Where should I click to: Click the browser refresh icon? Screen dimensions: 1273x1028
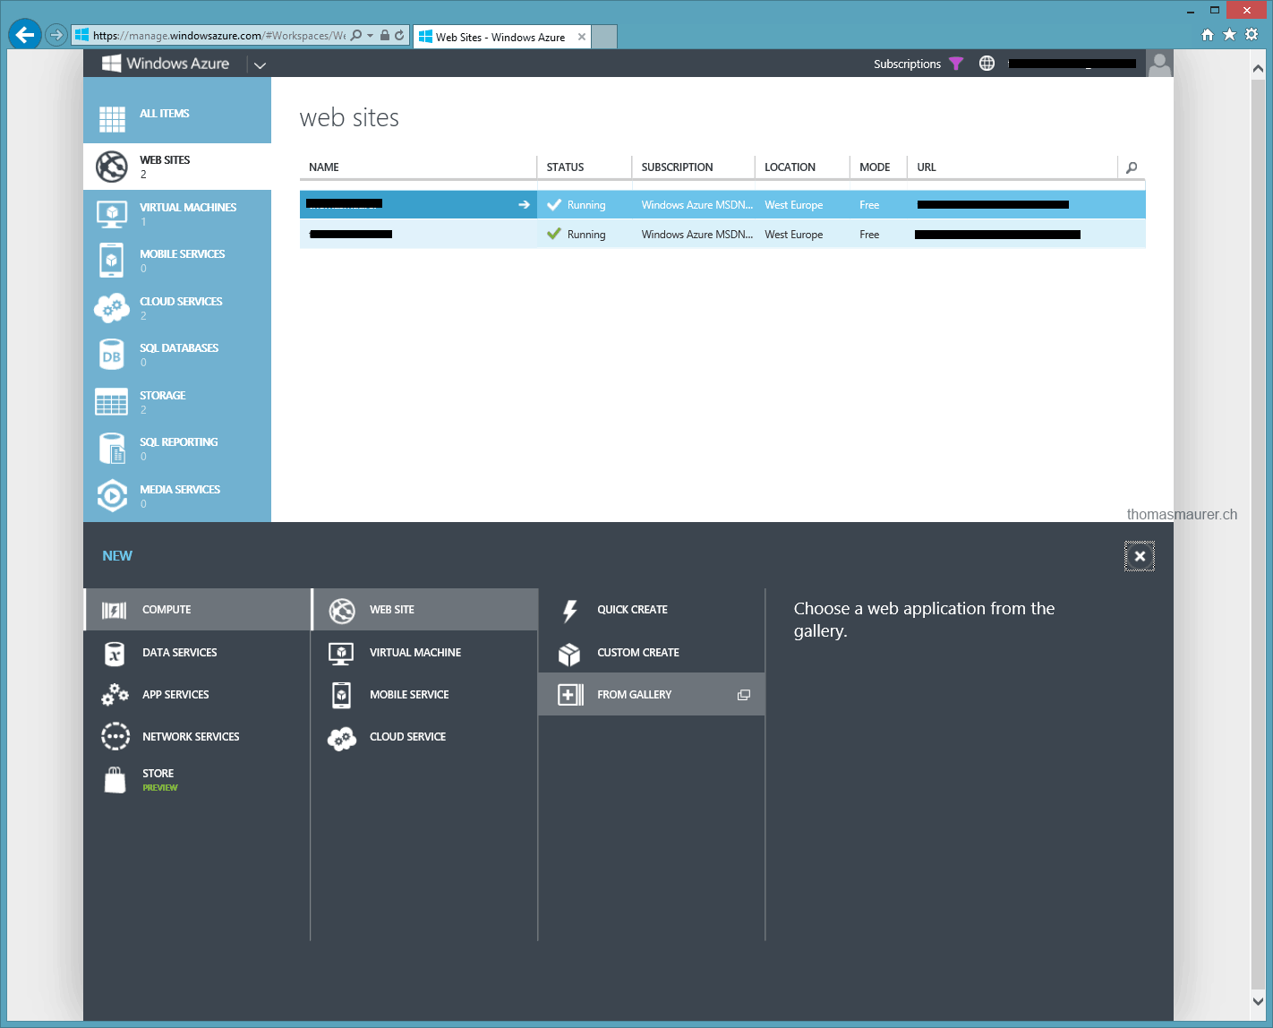399,36
